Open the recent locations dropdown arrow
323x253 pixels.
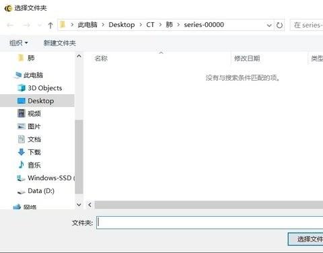(40, 25)
